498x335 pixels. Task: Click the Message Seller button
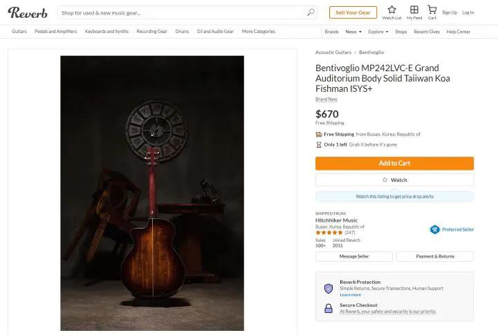[353, 256]
